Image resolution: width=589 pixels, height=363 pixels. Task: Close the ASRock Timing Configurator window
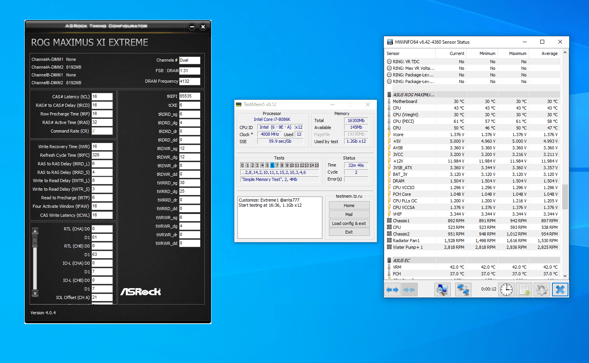(x=203, y=27)
